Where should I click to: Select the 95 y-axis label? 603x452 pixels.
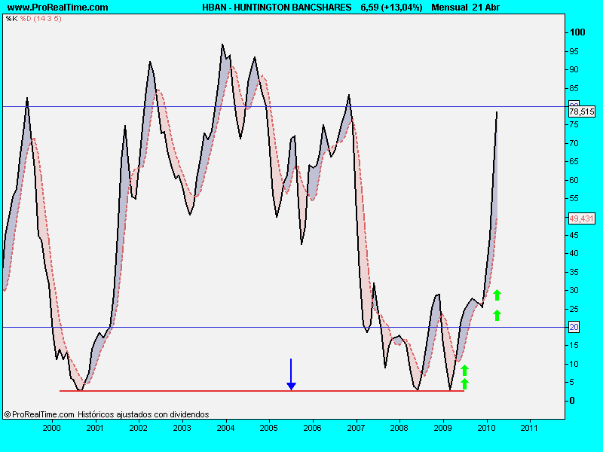[574, 51]
